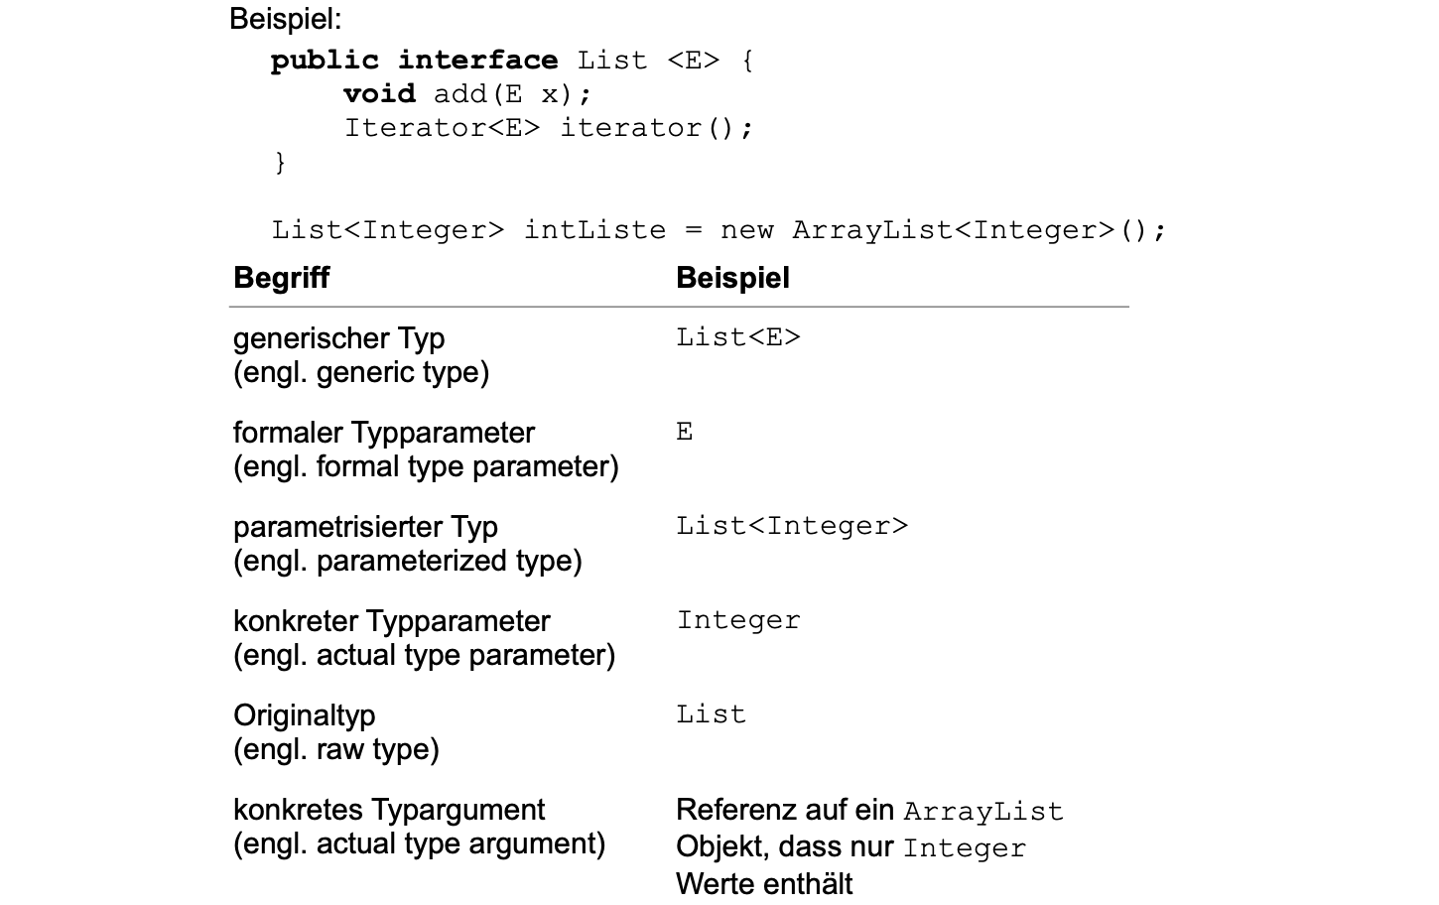1439x905 pixels.
Task: Click the 'Beispiel:' heading at the top
Action: click(285, 19)
